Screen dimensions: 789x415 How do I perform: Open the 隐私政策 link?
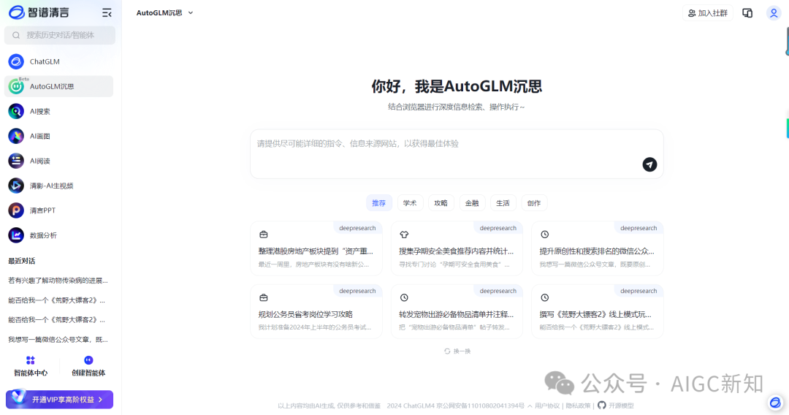point(578,406)
